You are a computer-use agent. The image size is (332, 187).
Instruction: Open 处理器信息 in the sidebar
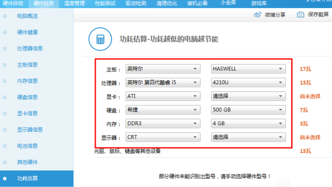(30, 49)
